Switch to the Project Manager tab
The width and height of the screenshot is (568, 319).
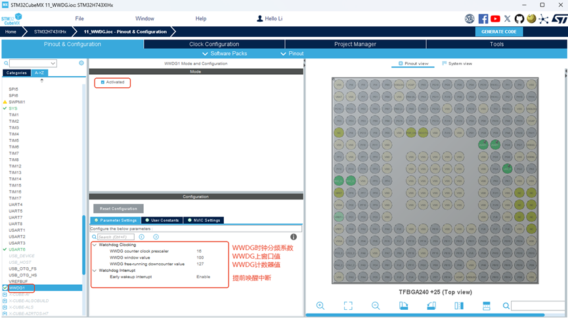click(x=355, y=44)
